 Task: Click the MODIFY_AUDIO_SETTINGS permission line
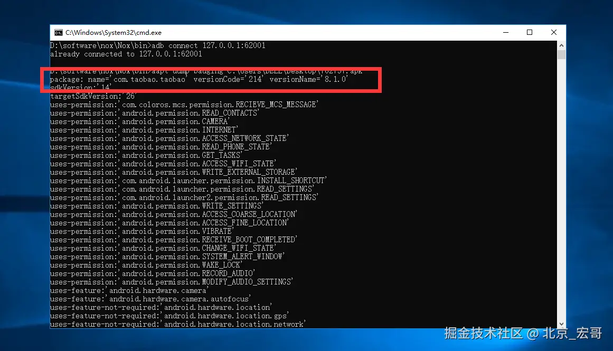tap(171, 282)
